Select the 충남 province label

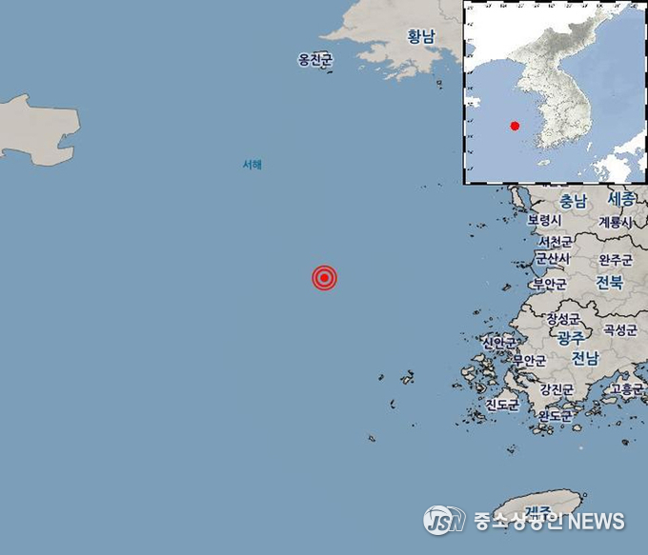click(574, 201)
